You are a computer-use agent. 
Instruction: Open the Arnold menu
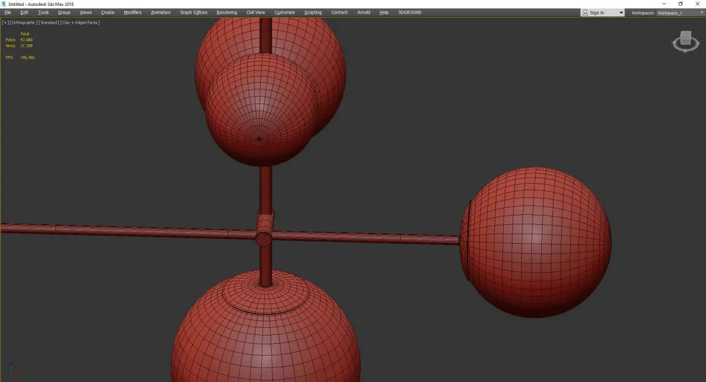(x=364, y=12)
